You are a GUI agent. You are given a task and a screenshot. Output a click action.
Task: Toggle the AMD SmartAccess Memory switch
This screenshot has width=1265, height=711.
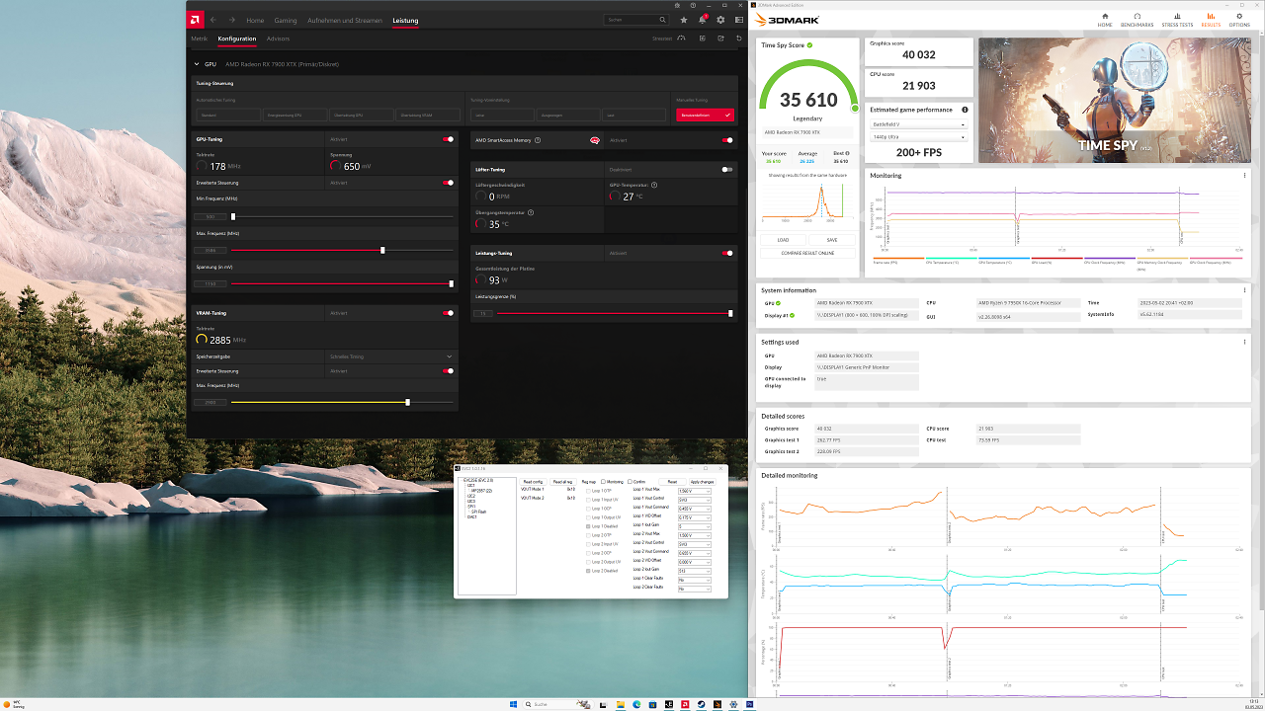728,140
